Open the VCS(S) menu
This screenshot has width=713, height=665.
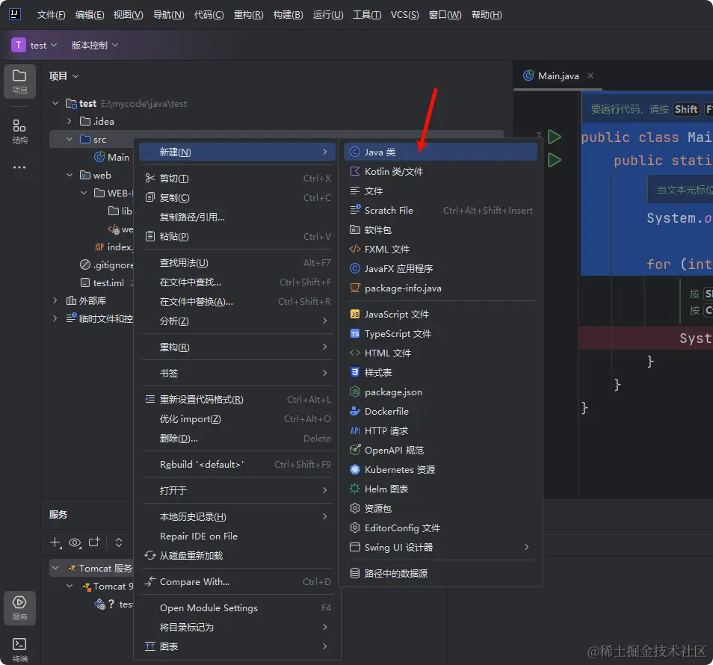(x=404, y=15)
